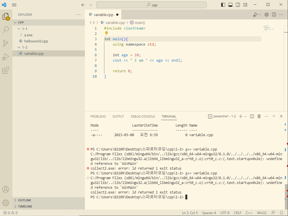This screenshot has height=216, width=288.
Task: Click the variable.cpp breadcrumb segment
Action: 113,23
